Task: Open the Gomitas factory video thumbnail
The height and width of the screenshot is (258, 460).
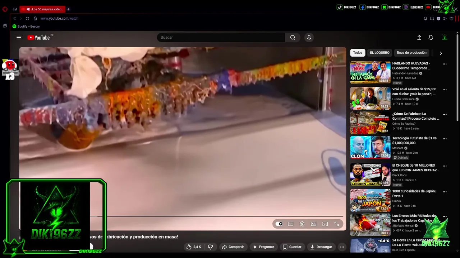Action: 370,123
